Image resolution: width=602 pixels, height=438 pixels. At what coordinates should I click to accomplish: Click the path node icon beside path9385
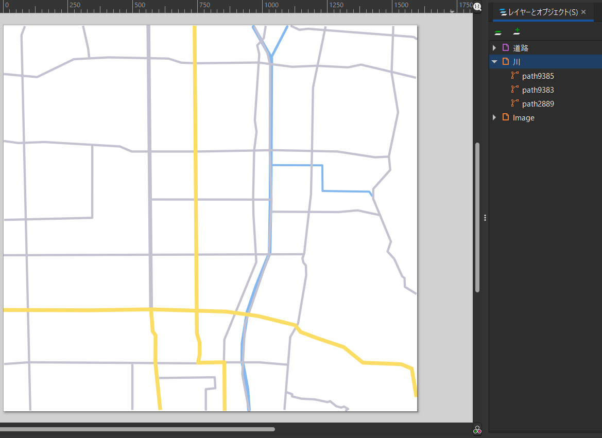(514, 76)
